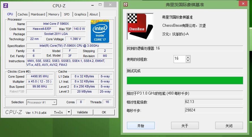Expand the Tools dropdown arrow
Image resolution: width=252 pixels, height=137 pixels.
69,112
